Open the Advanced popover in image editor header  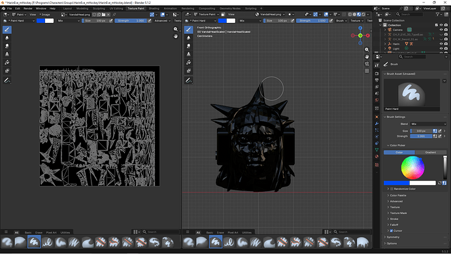[x=163, y=21]
